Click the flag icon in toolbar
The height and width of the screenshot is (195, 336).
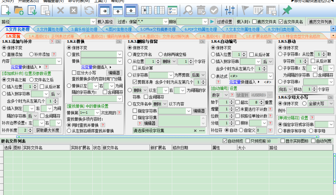(x=245, y=10)
